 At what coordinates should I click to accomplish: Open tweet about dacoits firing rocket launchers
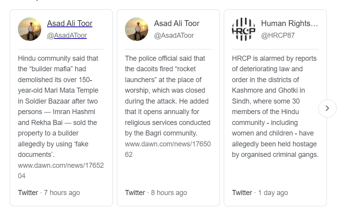(168, 96)
